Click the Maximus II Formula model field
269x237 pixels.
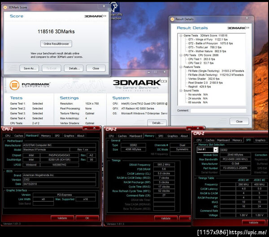point(46,149)
